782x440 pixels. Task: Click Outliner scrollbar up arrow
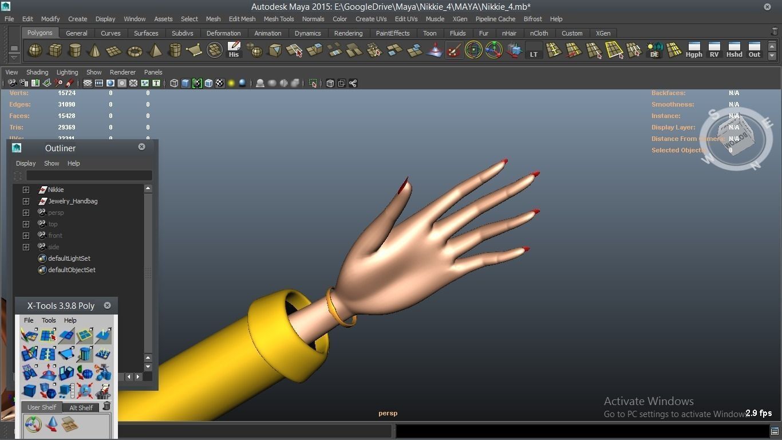click(148, 188)
